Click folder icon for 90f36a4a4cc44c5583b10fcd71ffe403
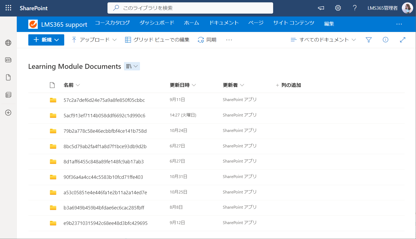 (53, 177)
